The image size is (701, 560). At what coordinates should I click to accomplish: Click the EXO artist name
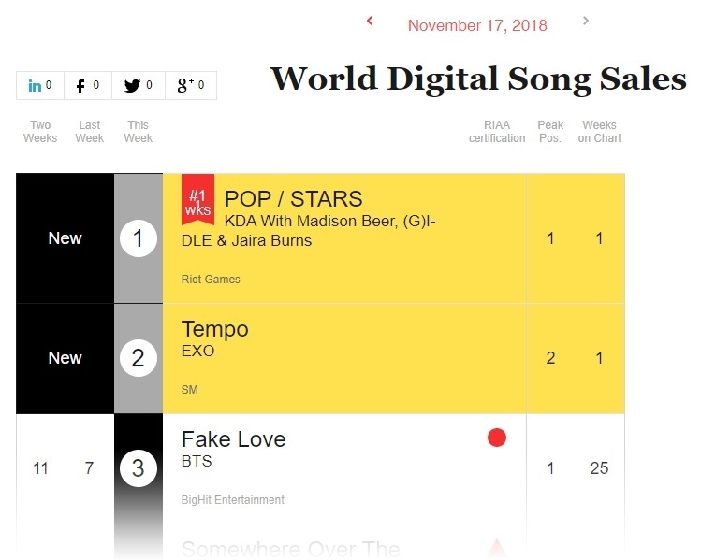click(197, 352)
